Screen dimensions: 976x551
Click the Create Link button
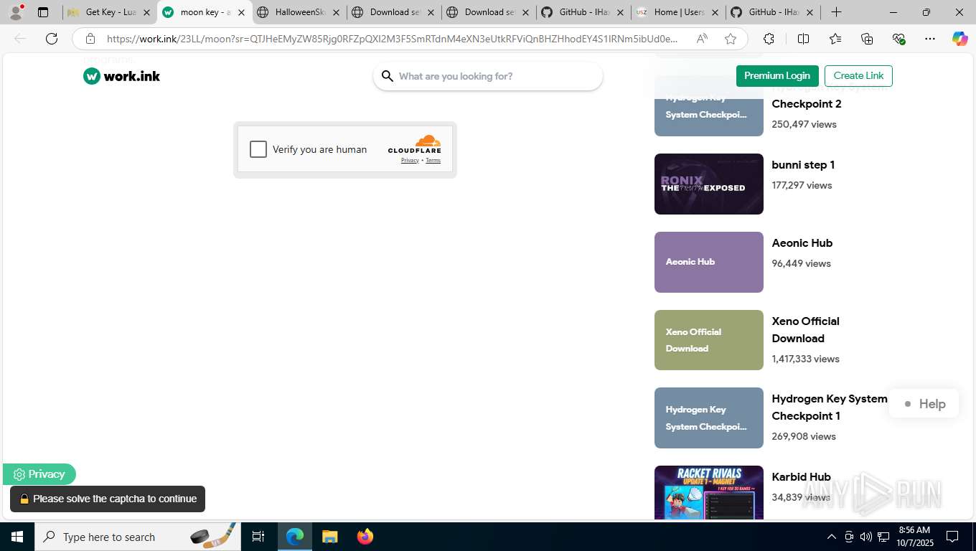[x=858, y=76]
